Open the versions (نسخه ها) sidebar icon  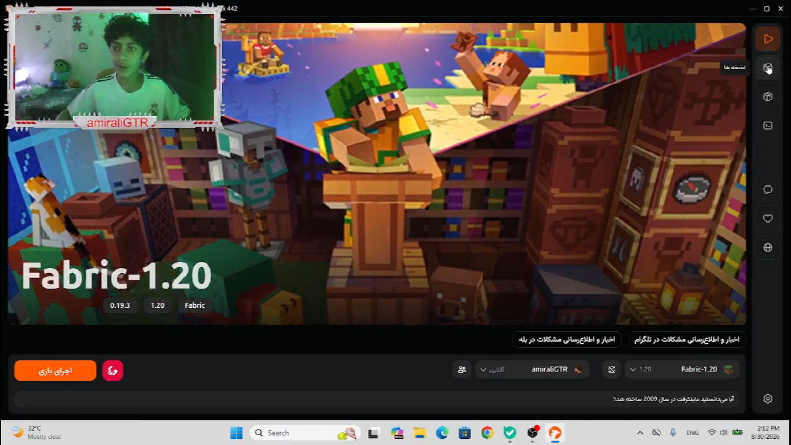click(768, 68)
